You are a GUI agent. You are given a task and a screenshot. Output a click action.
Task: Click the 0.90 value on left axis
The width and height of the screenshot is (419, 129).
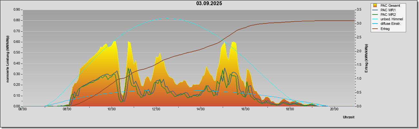point(17,10)
